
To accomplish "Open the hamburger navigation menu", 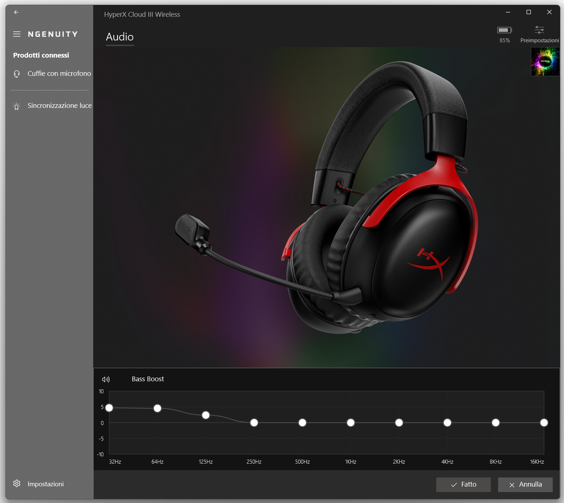I will pyautogui.click(x=17, y=34).
